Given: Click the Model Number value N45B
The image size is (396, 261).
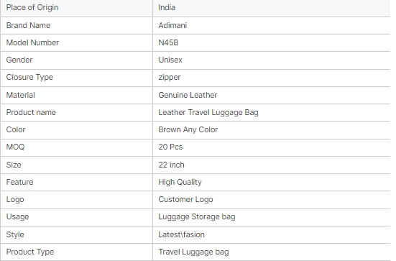Looking at the screenshot, I should (168, 42).
